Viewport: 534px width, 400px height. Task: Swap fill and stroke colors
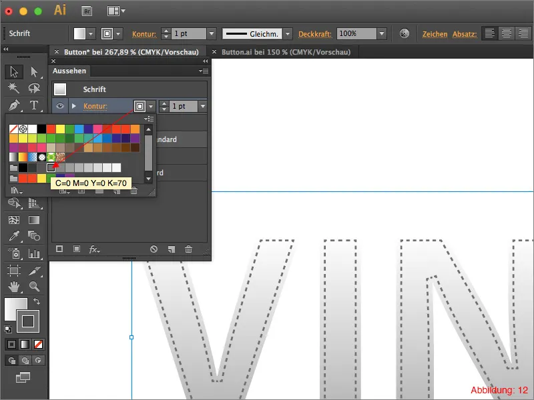coord(37,301)
